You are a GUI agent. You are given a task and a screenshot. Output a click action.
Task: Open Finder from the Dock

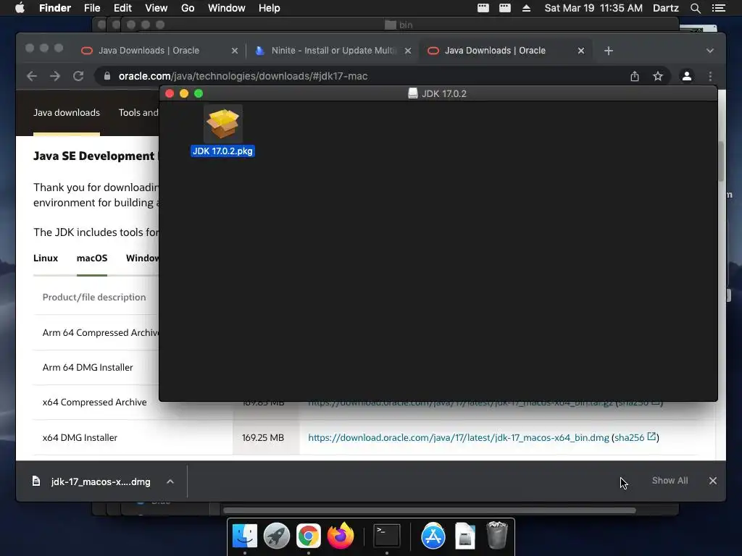pos(245,536)
